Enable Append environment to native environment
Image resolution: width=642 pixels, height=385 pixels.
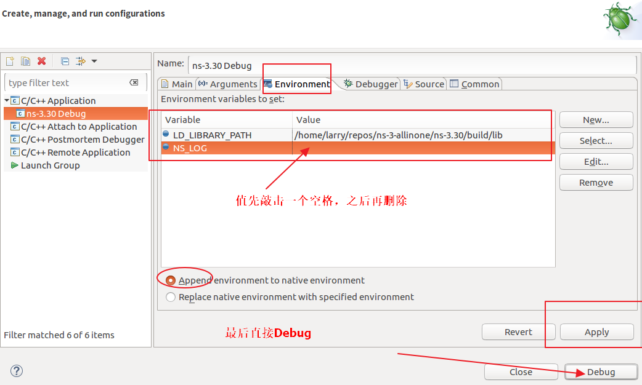(x=170, y=280)
